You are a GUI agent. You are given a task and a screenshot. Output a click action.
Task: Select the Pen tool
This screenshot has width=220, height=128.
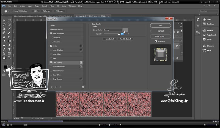(x=4, y=49)
